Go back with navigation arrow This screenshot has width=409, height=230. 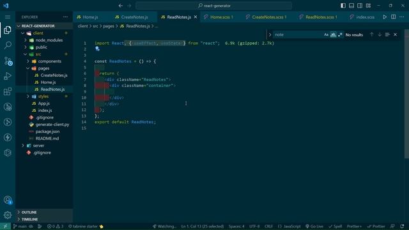point(121,6)
